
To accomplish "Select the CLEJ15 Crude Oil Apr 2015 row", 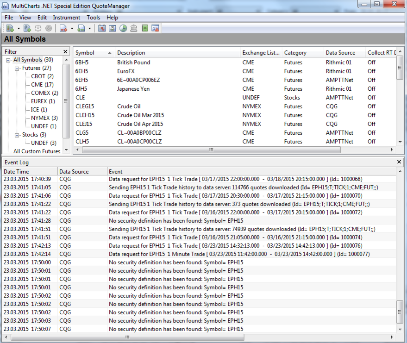I will [235, 124].
